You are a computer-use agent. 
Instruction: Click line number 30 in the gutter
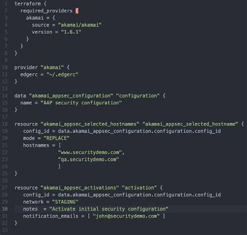(x=5, y=209)
